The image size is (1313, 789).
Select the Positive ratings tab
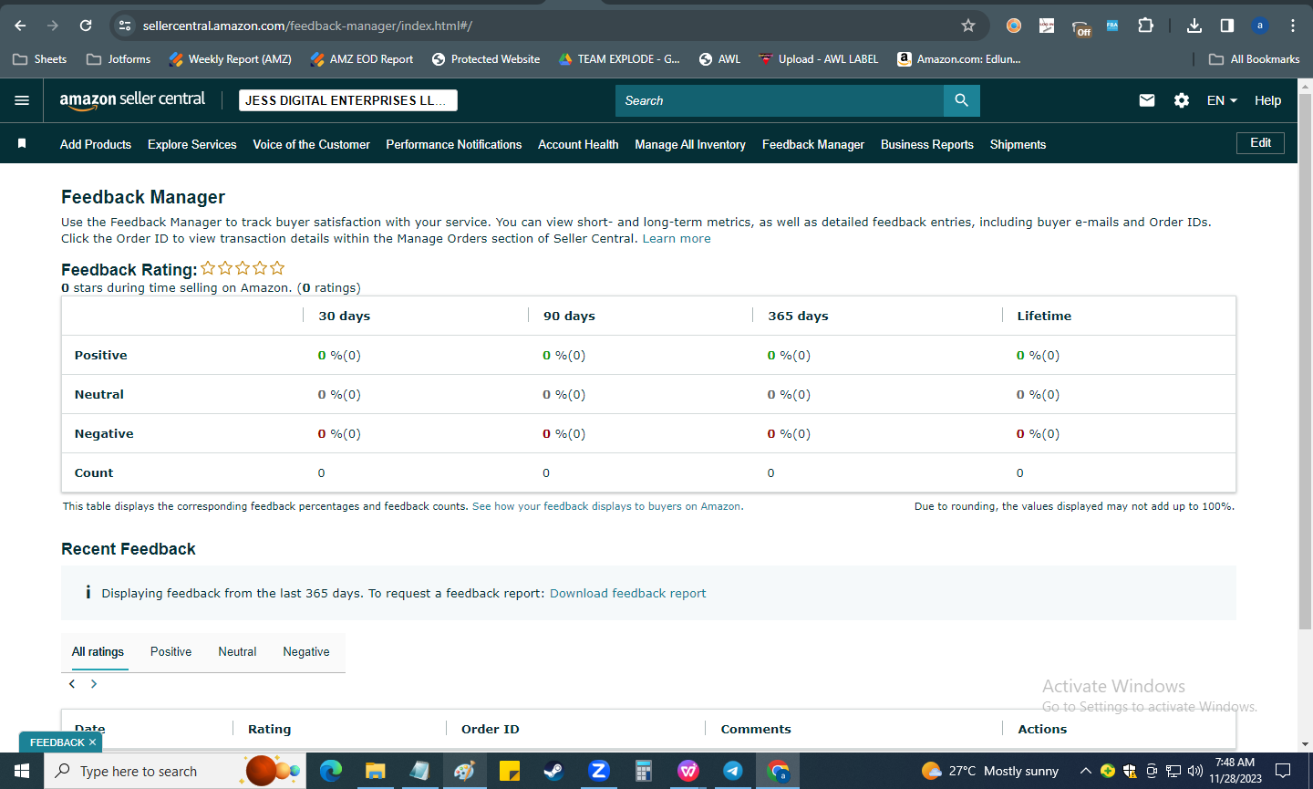(x=171, y=652)
